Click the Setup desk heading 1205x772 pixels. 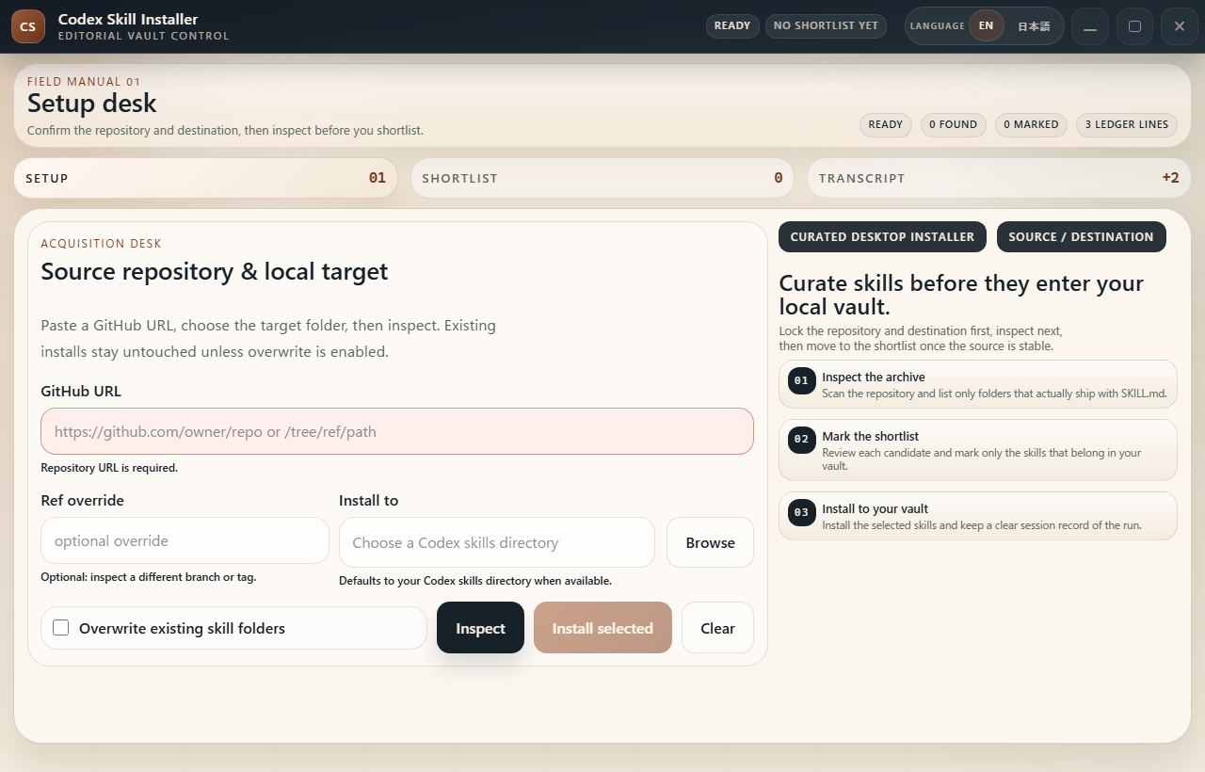pyautogui.click(x=92, y=104)
